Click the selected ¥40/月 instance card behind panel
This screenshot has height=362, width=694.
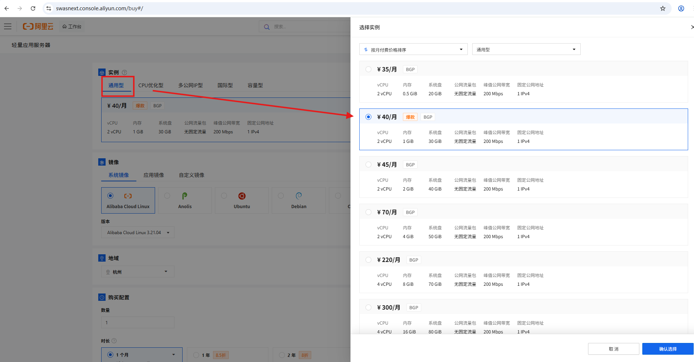click(226, 120)
